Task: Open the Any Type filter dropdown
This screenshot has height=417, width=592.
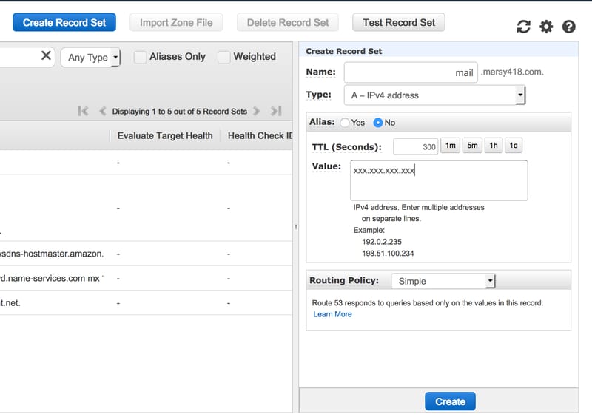Action: coord(90,57)
